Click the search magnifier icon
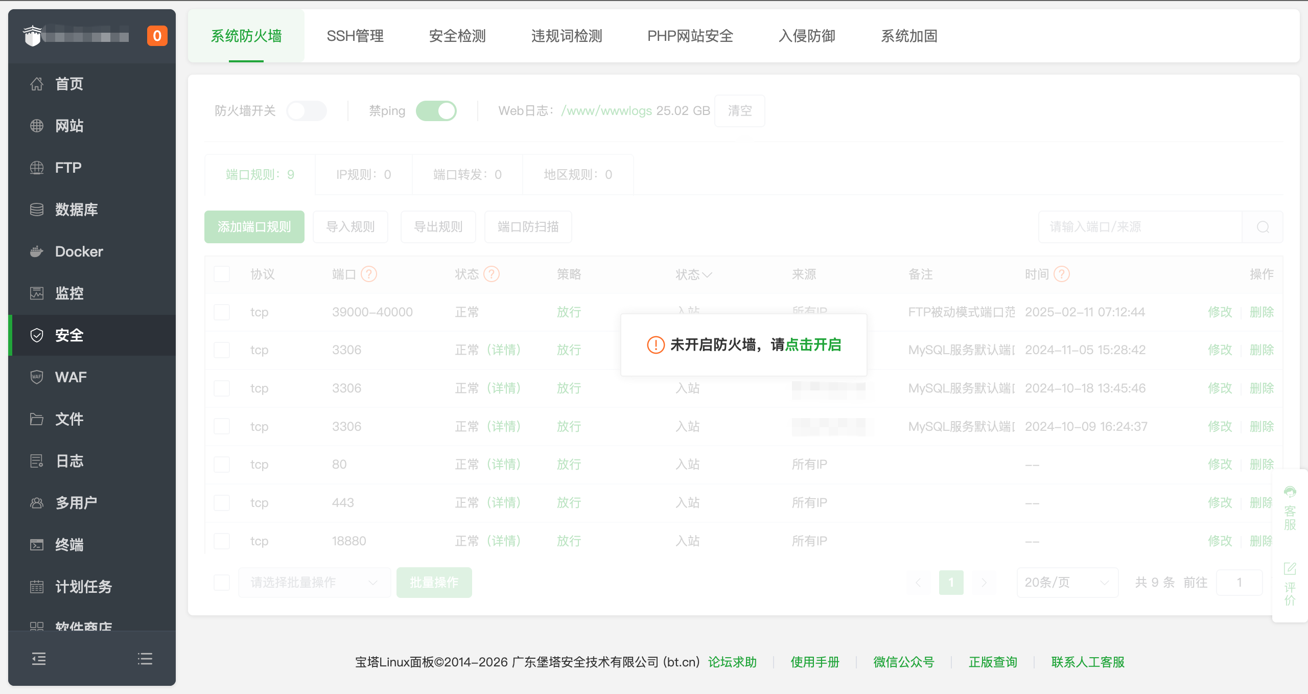 [x=1263, y=227]
